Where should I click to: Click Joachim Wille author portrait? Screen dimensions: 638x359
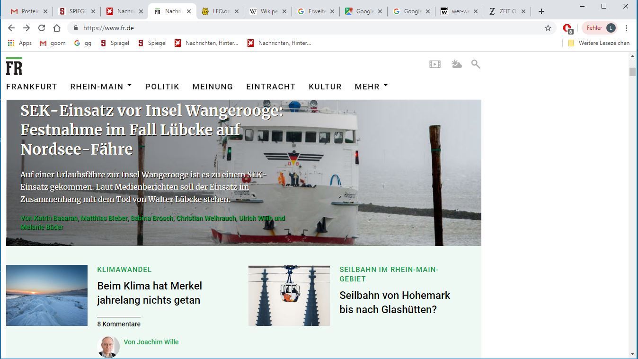tap(108, 347)
